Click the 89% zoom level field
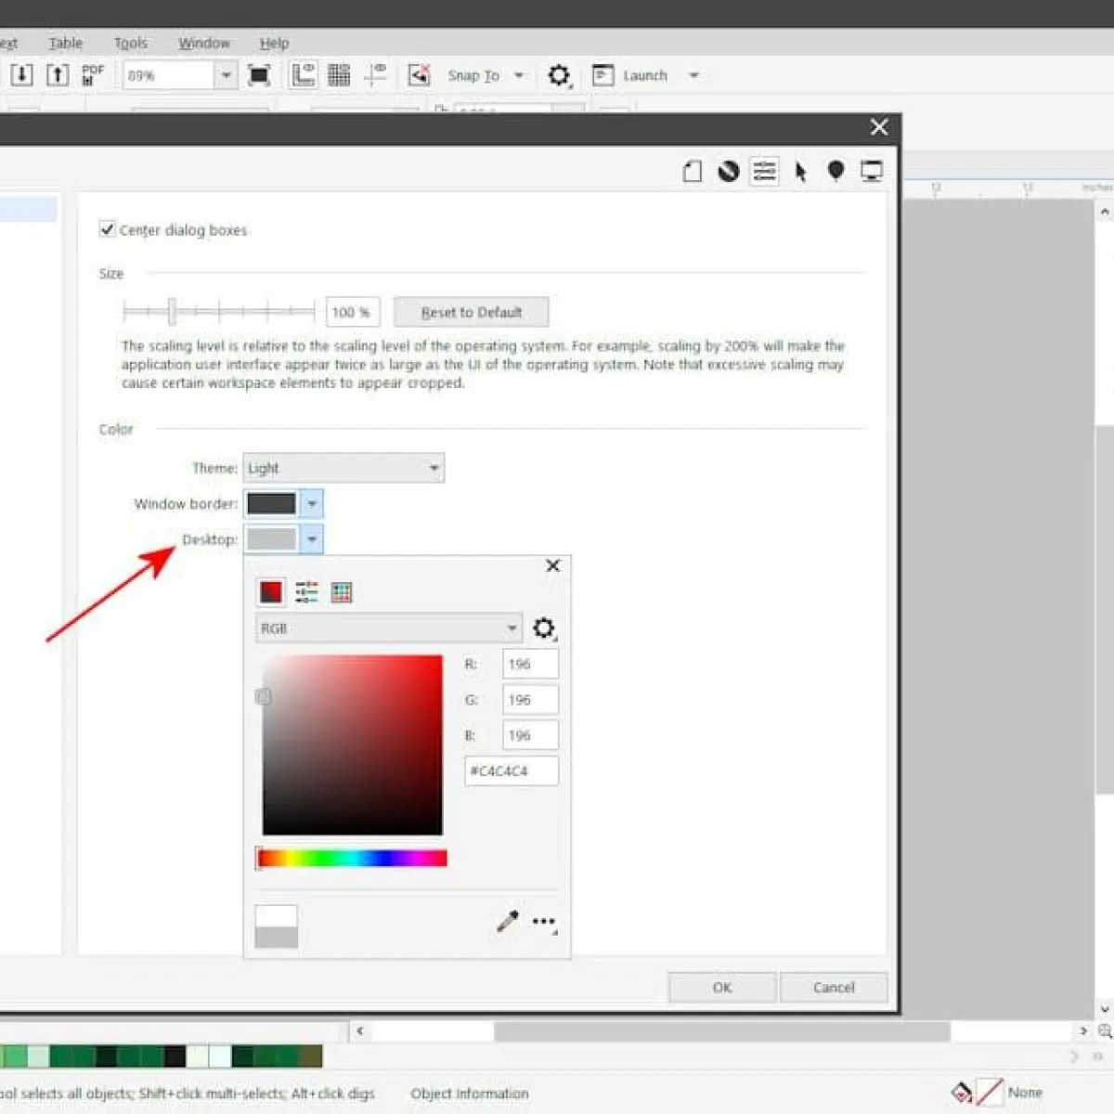This screenshot has width=1114, height=1114. point(169,75)
